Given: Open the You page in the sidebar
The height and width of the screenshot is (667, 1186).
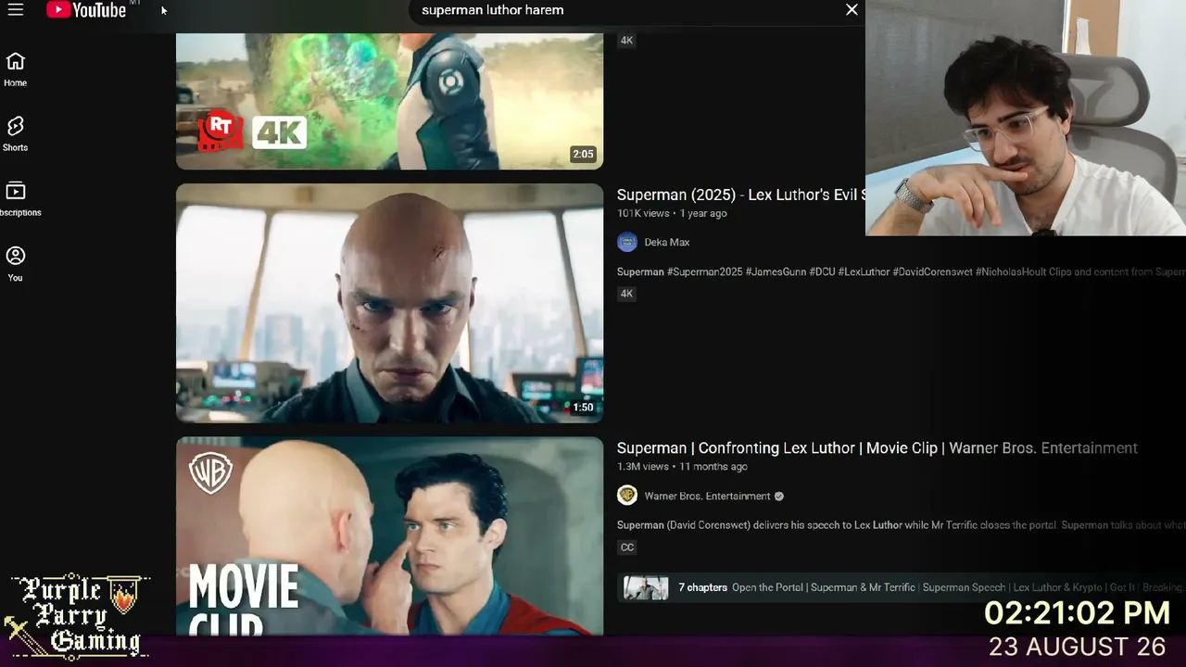Looking at the screenshot, I should point(16,264).
